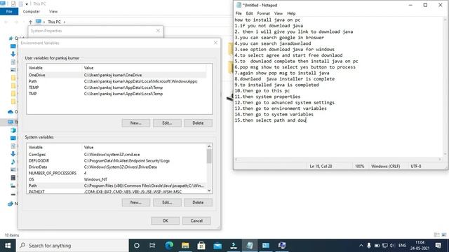The height and width of the screenshot is (252, 449).
Task: Open Notepad File menu
Action: point(239,13)
